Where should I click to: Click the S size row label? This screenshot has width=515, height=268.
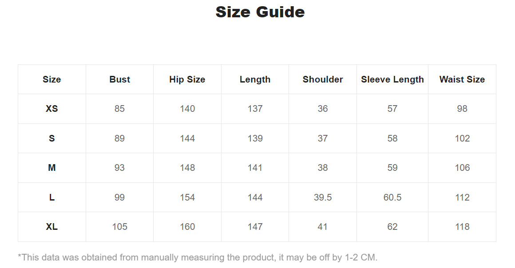coord(52,138)
